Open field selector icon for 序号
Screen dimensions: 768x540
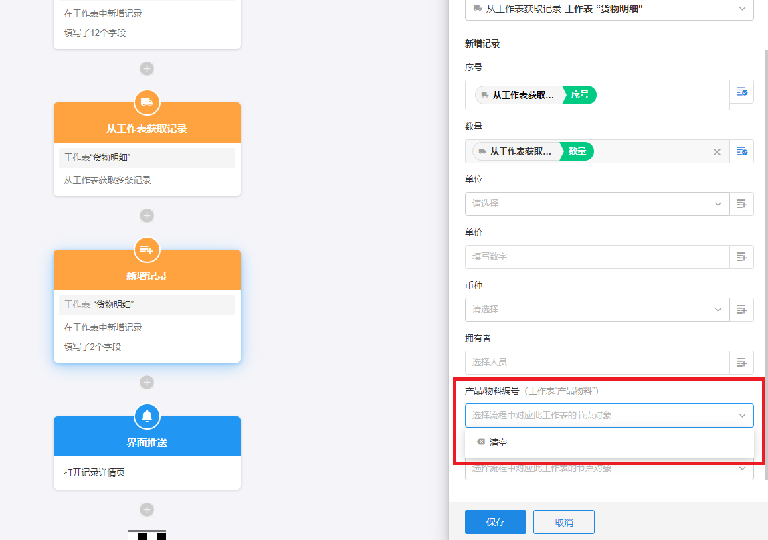tap(741, 92)
